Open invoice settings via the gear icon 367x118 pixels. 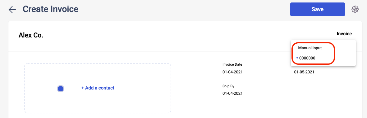(355, 9)
